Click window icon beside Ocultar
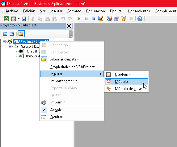This screenshot has width=177, height=147. click(44, 117)
